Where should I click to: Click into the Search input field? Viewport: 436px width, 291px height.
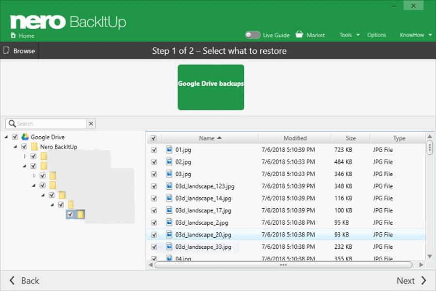tap(51, 124)
